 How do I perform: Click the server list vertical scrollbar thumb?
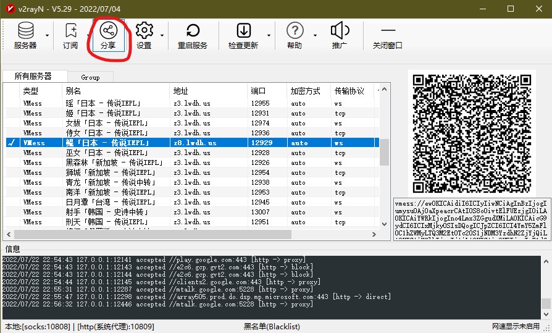click(x=385, y=152)
